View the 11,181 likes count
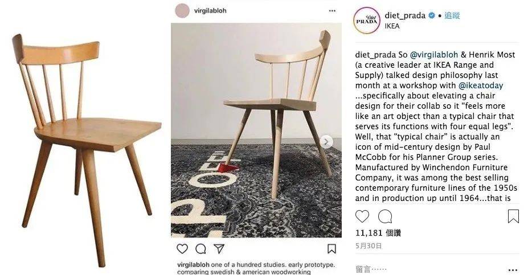The image size is (532, 275). pyautogui.click(x=378, y=233)
